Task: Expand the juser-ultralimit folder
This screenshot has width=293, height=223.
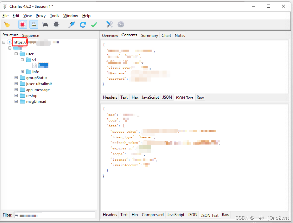Action: pyautogui.click(x=16, y=84)
